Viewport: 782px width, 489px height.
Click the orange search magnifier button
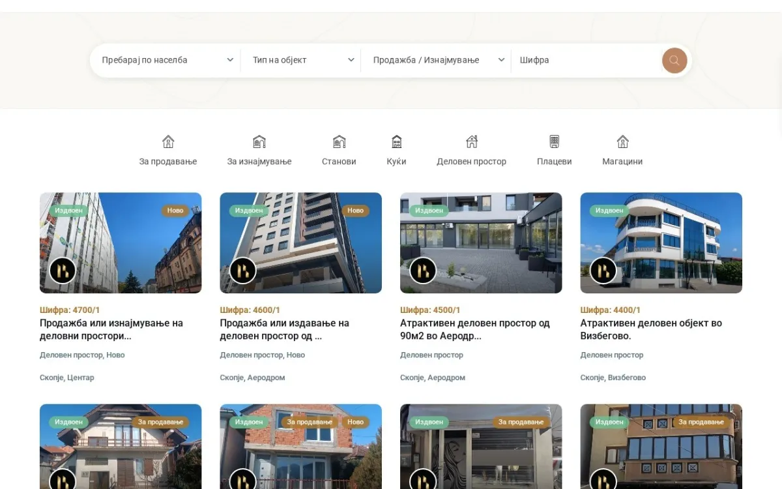674,61
